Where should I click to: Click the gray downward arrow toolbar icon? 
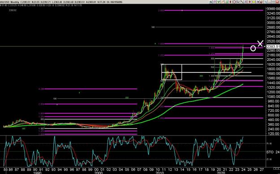(238, 2)
